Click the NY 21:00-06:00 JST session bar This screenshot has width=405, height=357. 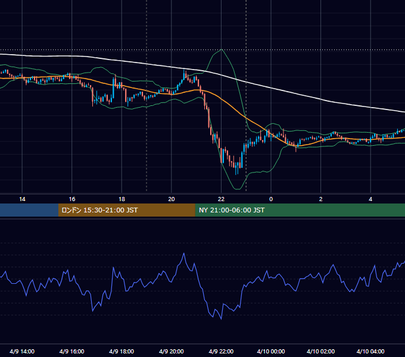point(300,210)
